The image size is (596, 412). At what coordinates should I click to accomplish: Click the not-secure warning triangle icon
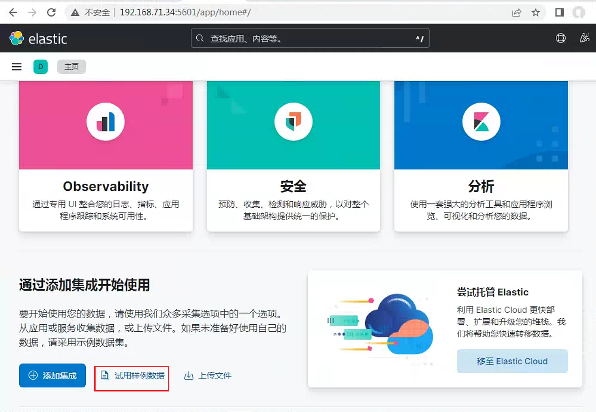tap(75, 13)
